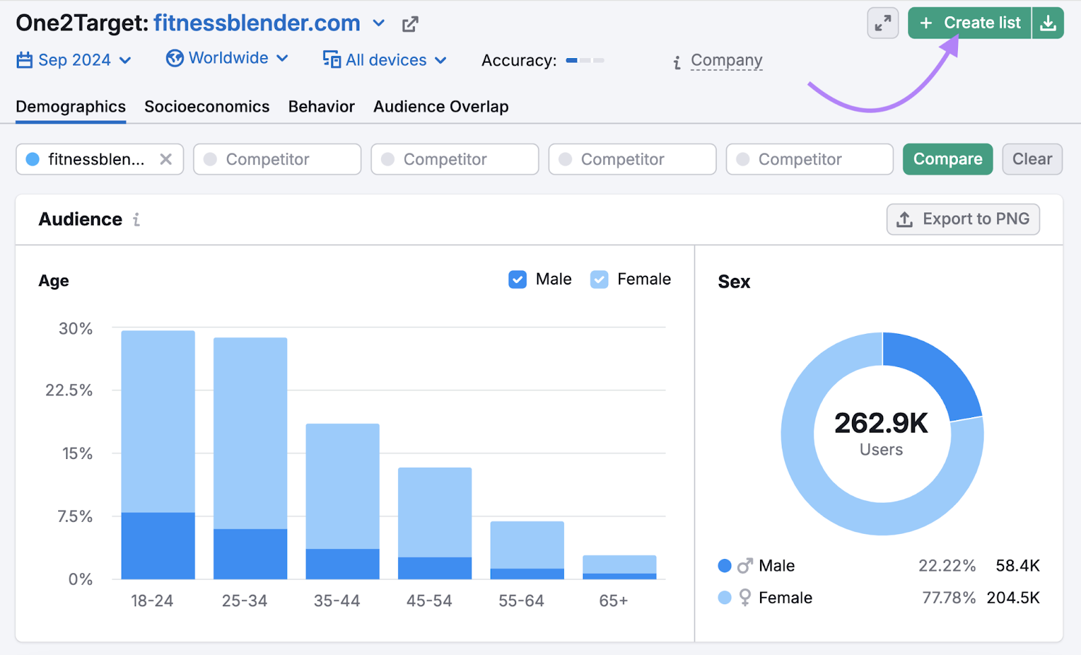Click the green Compare button
The height and width of the screenshot is (655, 1081).
pyautogui.click(x=947, y=160)
